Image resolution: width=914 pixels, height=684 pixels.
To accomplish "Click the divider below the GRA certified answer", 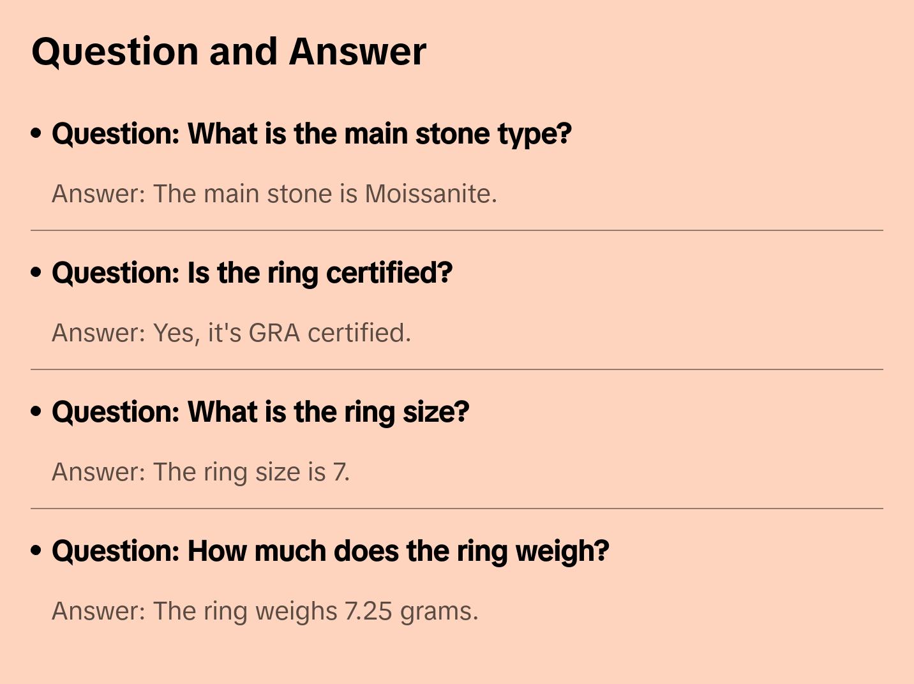I will point(457,369).
